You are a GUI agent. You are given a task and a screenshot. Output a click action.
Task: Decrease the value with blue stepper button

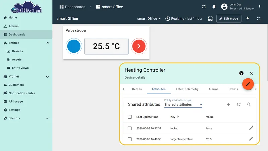(74, 46)
